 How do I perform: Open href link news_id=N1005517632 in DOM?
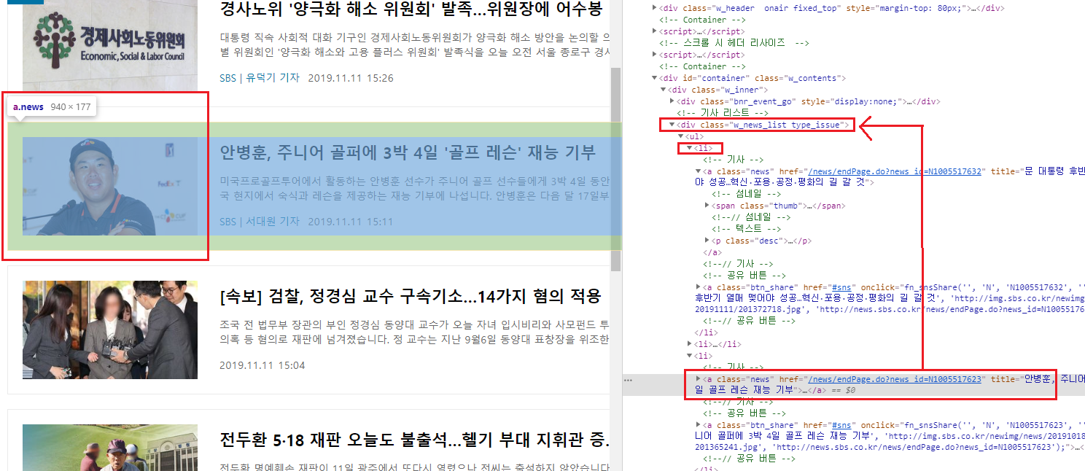pos(895,171)
